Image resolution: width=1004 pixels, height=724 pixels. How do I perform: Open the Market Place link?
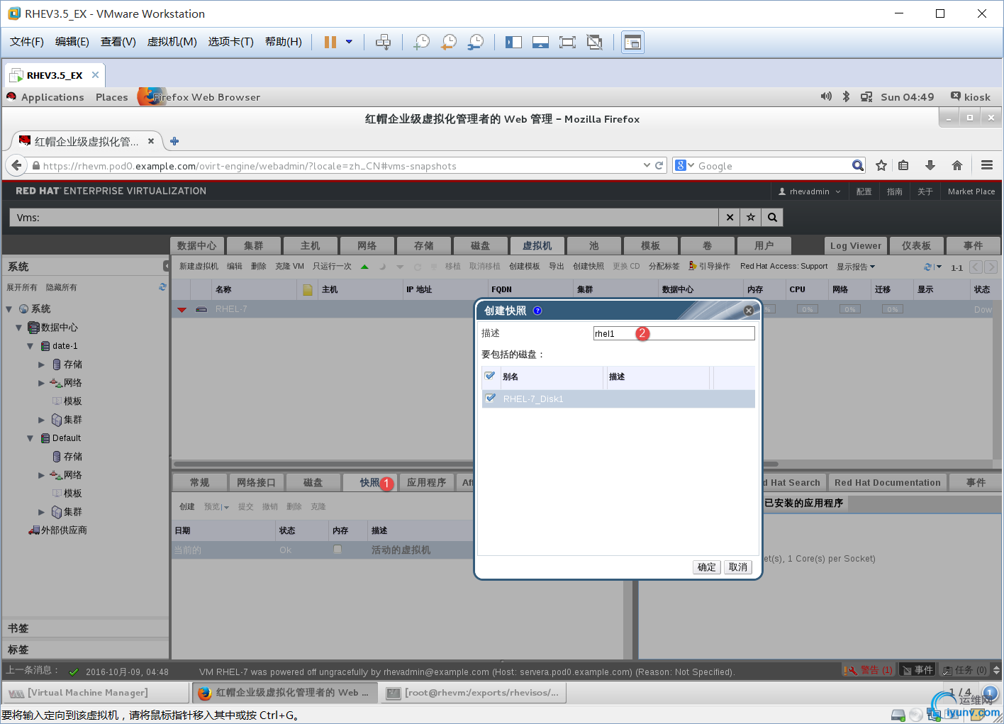click(x=971, y=191)
